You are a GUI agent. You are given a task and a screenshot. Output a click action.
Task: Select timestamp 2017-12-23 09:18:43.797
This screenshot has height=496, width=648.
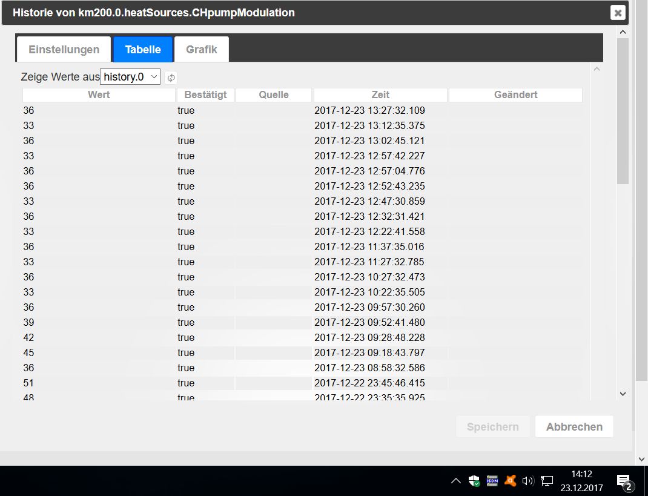[369, 352]
